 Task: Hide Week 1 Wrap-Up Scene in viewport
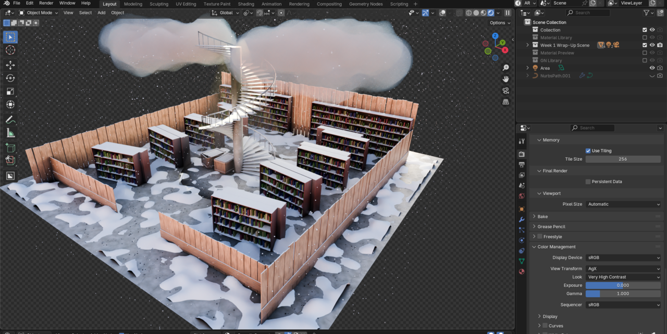point(652,45)
